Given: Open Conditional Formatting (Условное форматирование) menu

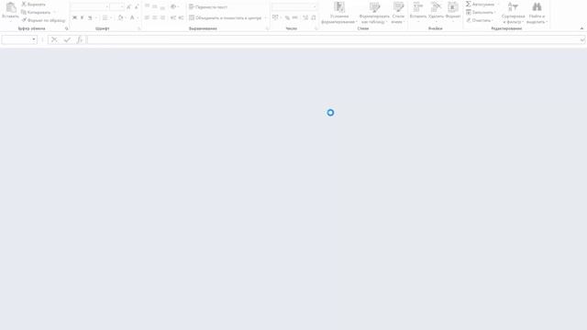Looking at the screenshot, I should 339,13.
